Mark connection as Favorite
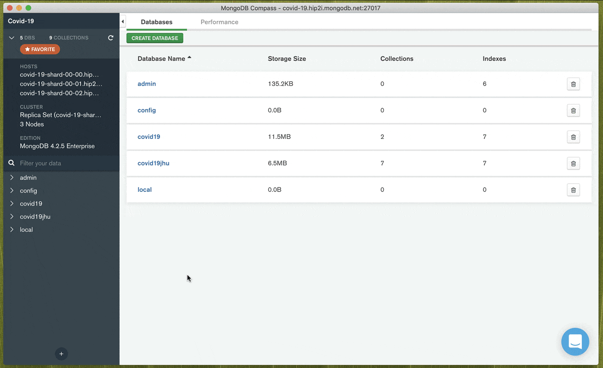 pos(40,49)
